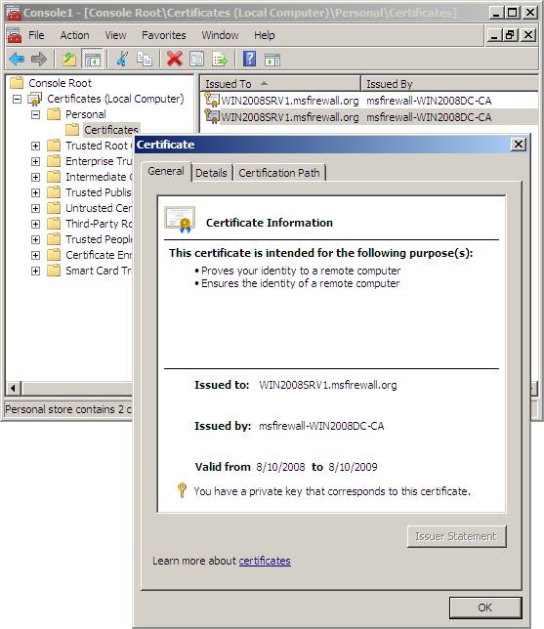Click the Export List toolbar icon
Image resolution: width=544 pixels, height=629 pixels.
(220, 60)
